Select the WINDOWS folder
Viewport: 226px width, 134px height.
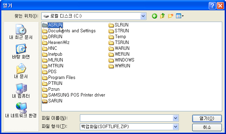point(121,60)
